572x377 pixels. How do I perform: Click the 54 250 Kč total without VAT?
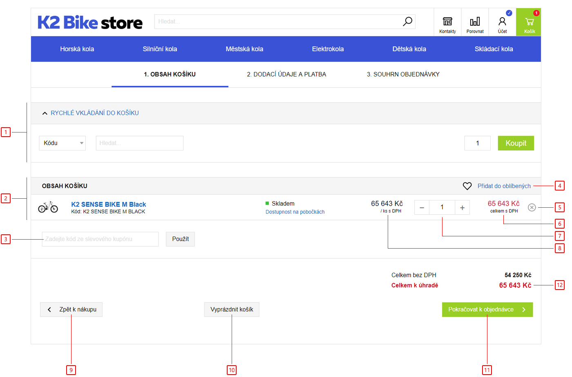pos(518,275)
